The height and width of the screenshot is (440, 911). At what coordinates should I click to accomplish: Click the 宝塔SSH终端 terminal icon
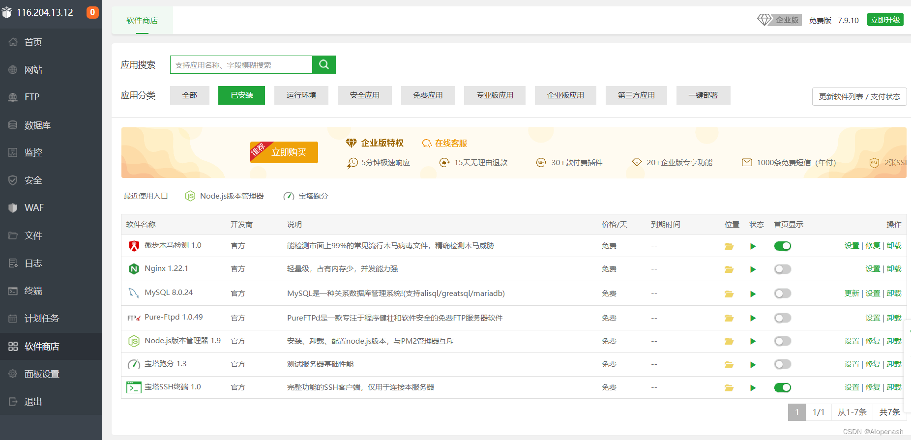(x=134, y=387)
